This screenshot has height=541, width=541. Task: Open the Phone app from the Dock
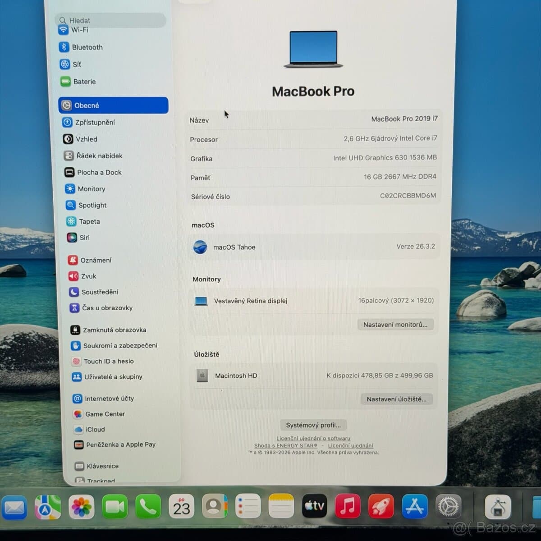(x=148, y=507)
